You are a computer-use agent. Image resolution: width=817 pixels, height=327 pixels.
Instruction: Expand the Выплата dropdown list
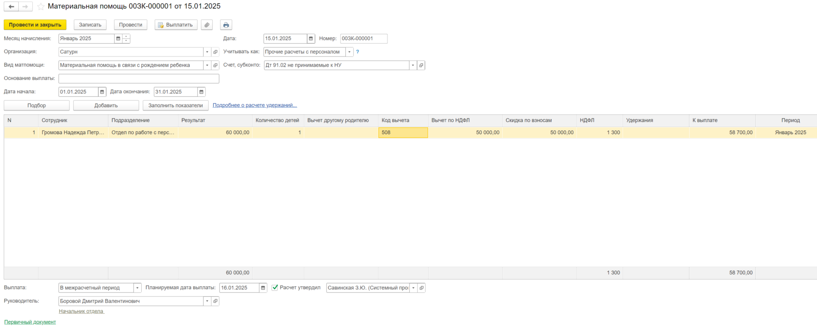point(137,288)
